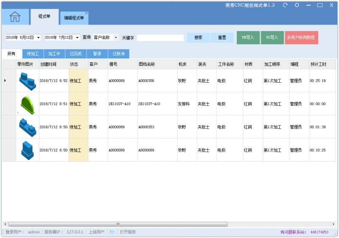Select part thumbnail for A0000356 row
The height and width of the screenshot is (238, 339).
pyautogui.click(x=28, y=81)
